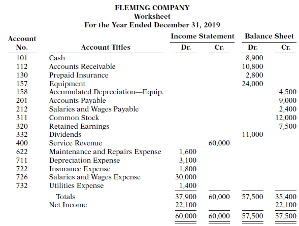
Task: Click the FLEMING COMPANY title
Action: (152, 8)
